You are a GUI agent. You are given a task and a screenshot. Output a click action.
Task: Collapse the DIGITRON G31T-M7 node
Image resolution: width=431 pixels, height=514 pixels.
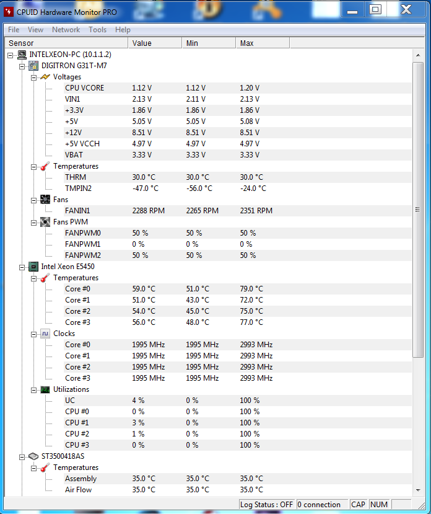click(22, 66)
